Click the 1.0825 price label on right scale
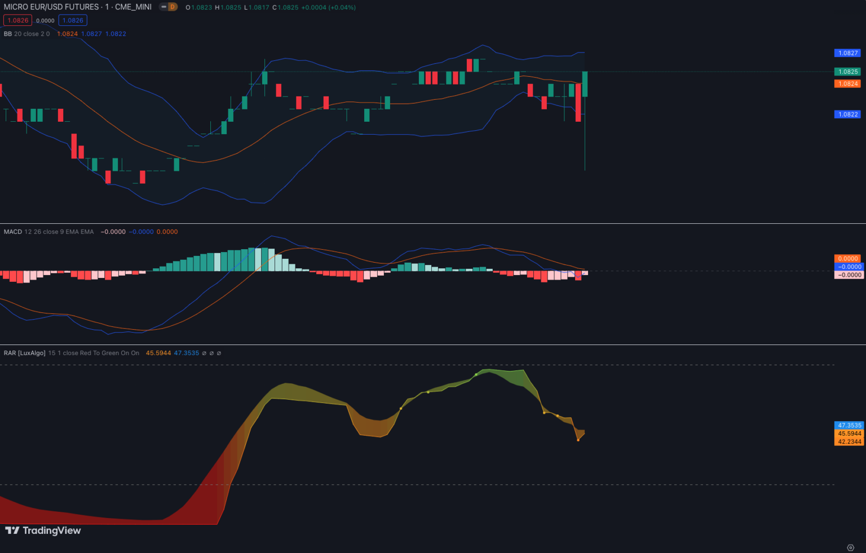Screen dimensions: 866x553 point(847,72)
